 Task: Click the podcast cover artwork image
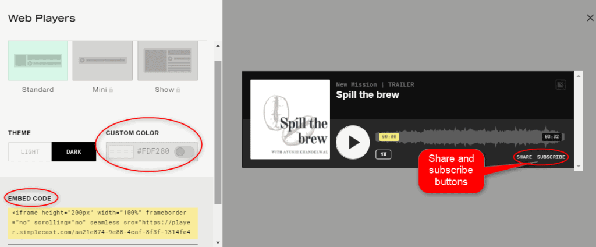click(x=290, y=119)
